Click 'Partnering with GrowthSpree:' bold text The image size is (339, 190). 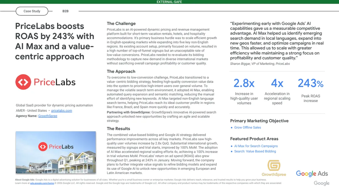click(129, 112)
